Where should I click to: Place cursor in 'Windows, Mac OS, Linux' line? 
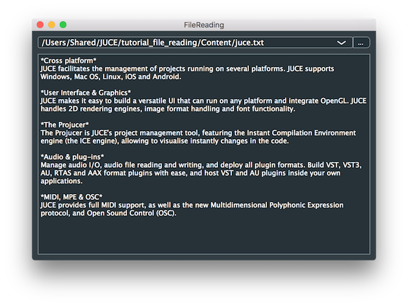coord(111,76)
